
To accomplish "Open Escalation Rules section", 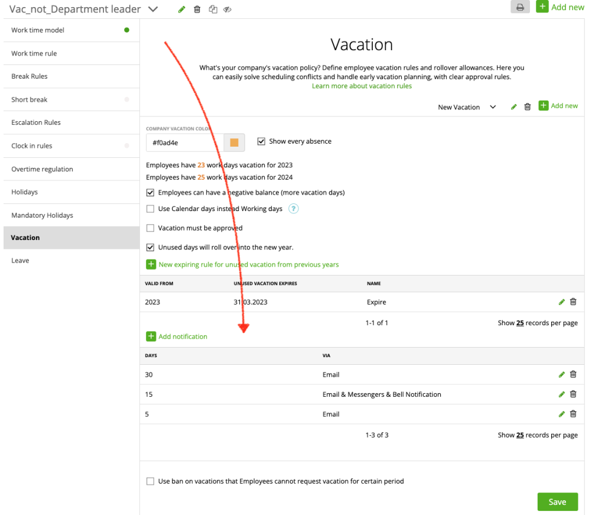I will pos(71,122).
